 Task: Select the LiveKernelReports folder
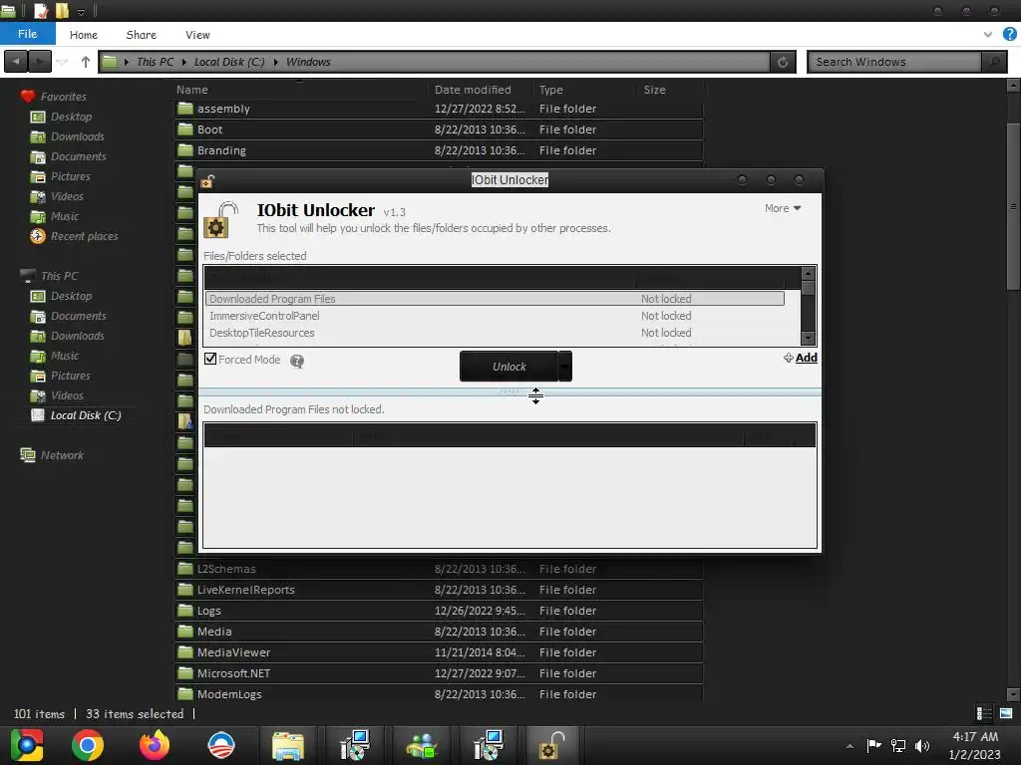point(439,590)
